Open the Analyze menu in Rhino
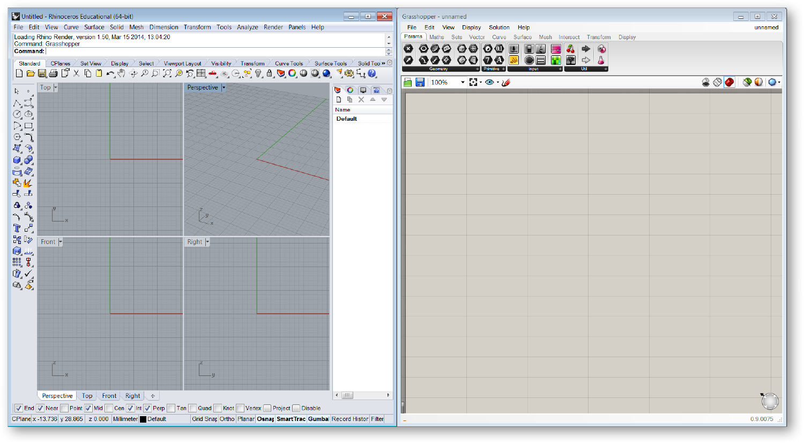Screen dimensions: 804x443 coord(247,27)
